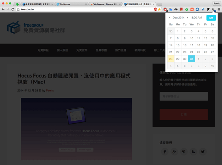Screen dimensions: 222x165
Task: Click the red 訂閱 subscribe button
Action: [184, 114]
